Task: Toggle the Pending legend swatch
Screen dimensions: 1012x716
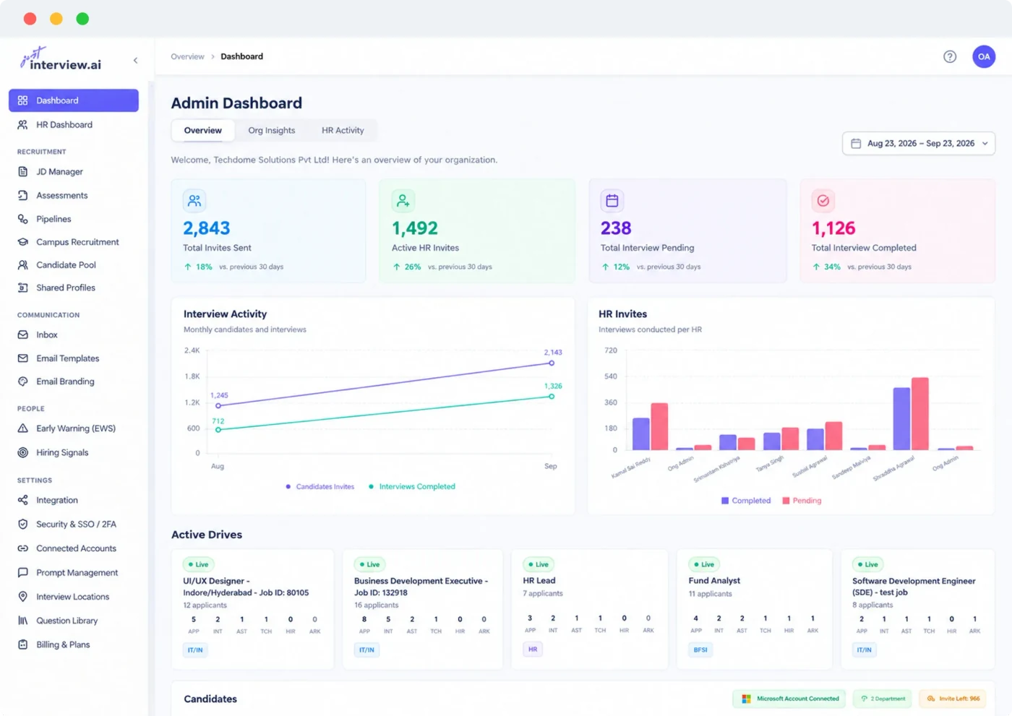Action: 786,501
